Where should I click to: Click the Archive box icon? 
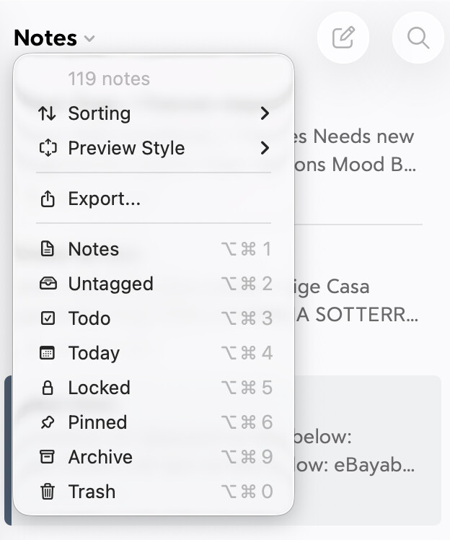click(x=48, y=457)
